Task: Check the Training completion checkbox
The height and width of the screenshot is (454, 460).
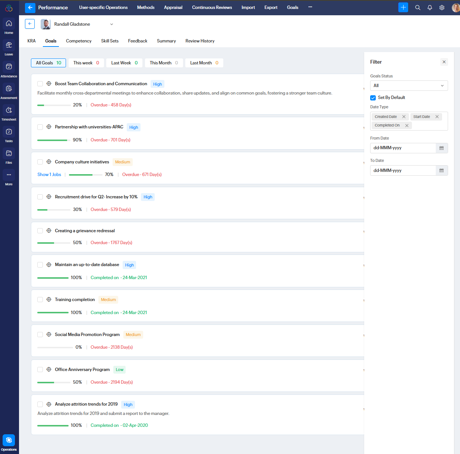Action: point(40,300)
